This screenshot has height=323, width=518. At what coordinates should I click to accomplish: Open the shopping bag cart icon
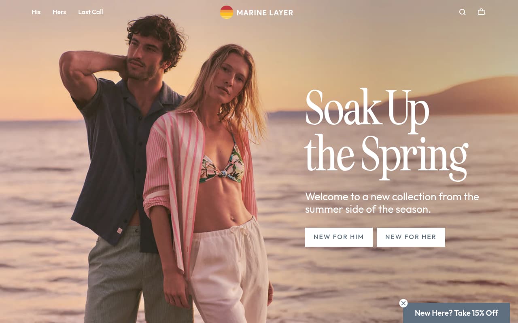click(x=481, y=12)
